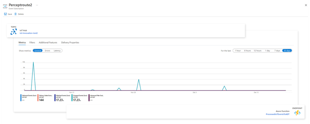
Task: Show the Errors metrics
Action: click(47, 51)
